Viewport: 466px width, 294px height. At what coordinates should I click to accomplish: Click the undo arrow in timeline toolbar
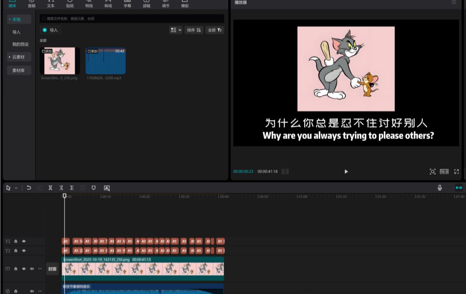(29, 188)
